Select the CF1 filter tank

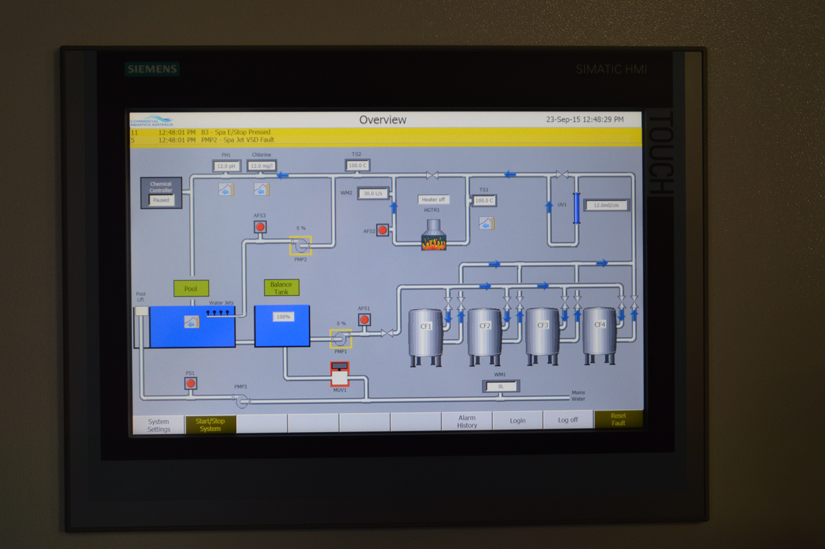tap(426, 334)
